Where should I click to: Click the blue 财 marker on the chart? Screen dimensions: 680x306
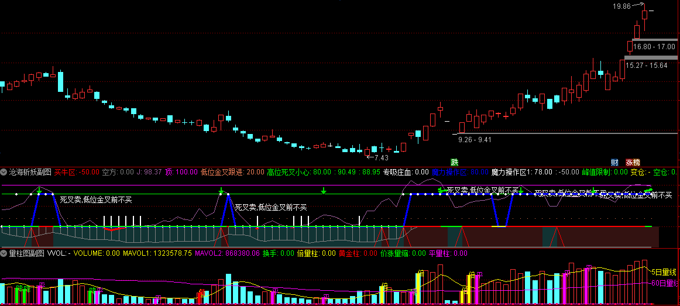click(614, 163)
